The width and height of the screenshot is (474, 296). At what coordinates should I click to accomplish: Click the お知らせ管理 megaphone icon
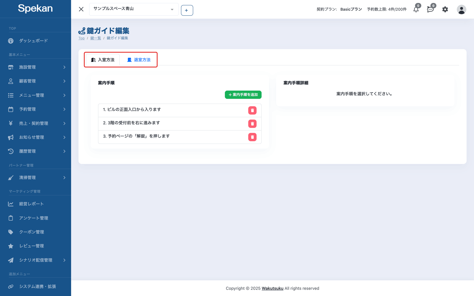click(x=11, y=137)
